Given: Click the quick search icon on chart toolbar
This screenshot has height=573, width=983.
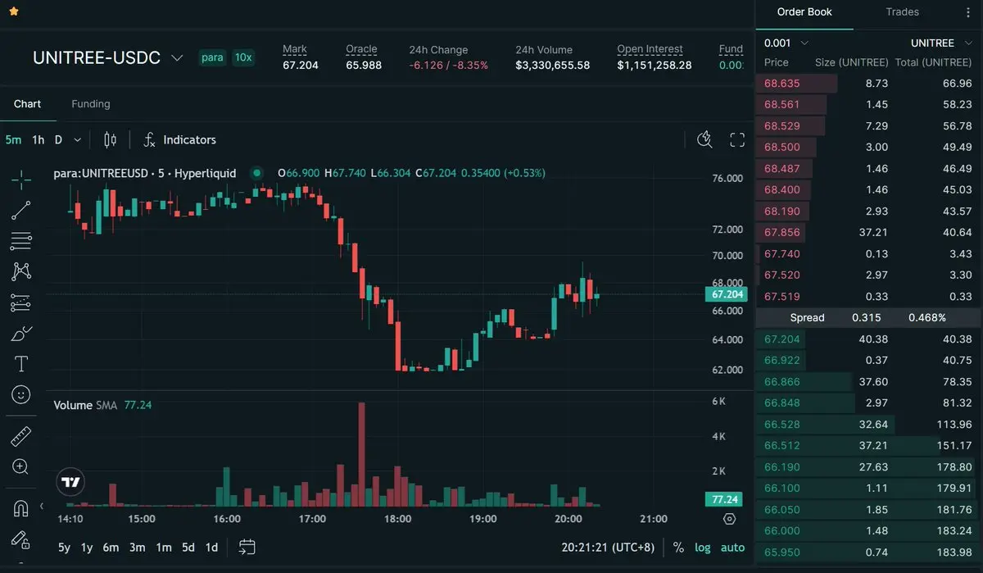Looking at the screenshot, I should click(x=704, y=139).
